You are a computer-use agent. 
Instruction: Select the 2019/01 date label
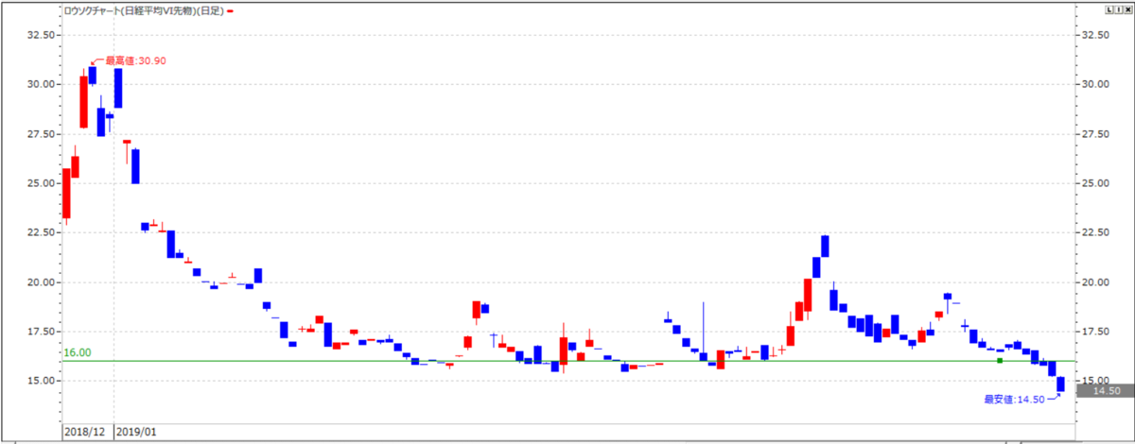[x=137, y=430]
